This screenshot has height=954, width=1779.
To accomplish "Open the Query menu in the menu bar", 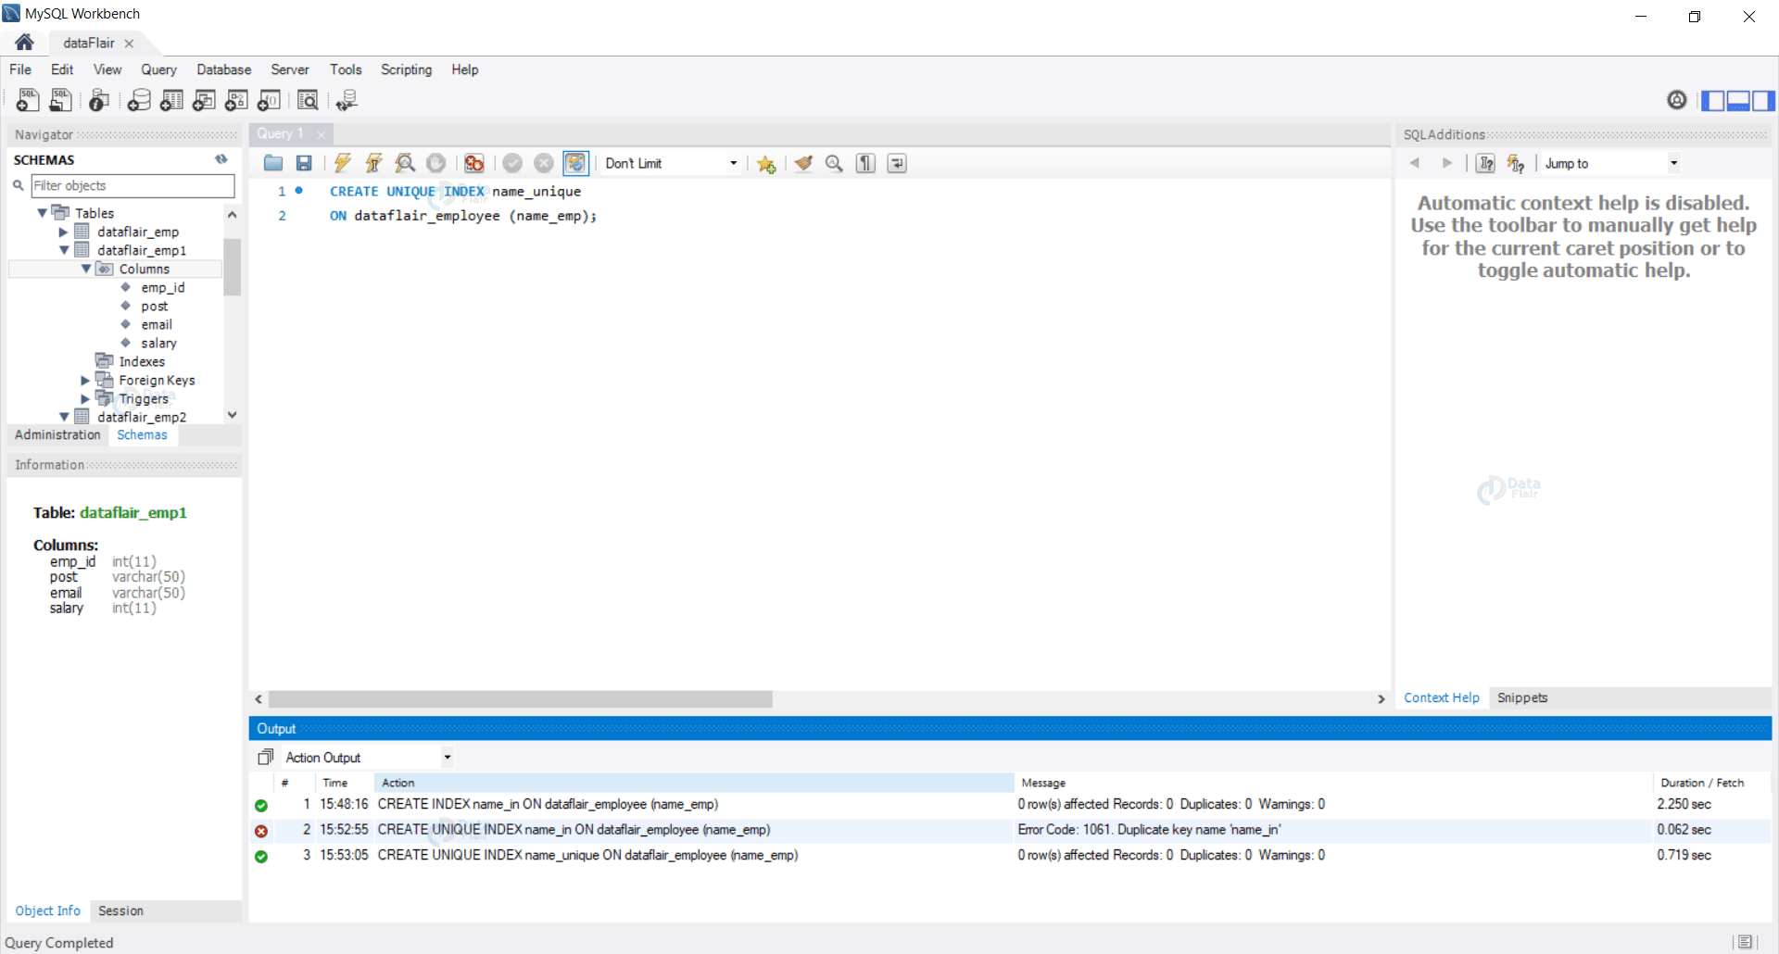I will [158, 69].
